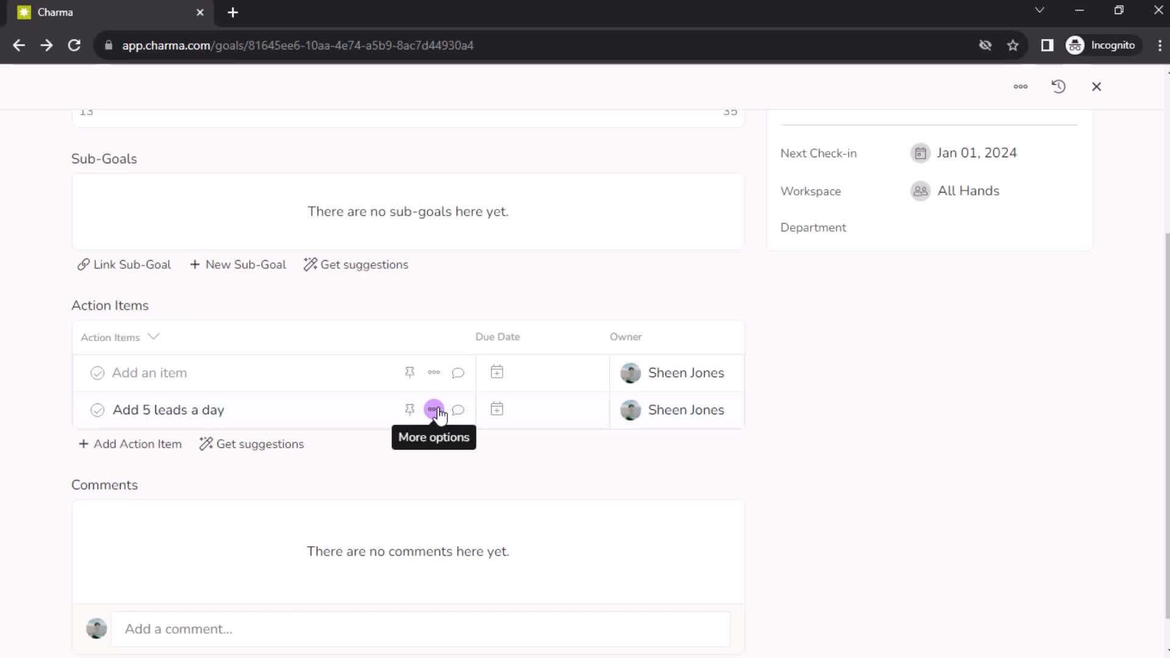Toggle completion checkbox on first Add an item row
The width and height of the screenshot is (1170, 658).
[97, 373]
